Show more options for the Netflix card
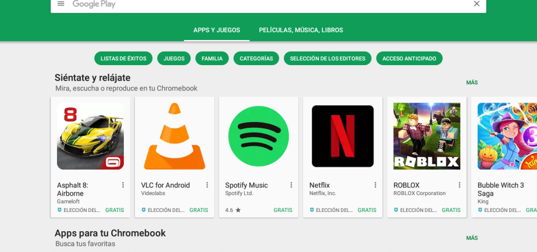The image size is (537, 252). tap(375, 185)
